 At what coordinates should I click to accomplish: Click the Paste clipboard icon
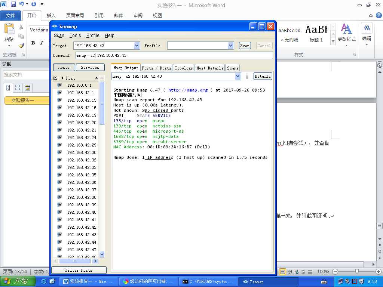point(9,29)
